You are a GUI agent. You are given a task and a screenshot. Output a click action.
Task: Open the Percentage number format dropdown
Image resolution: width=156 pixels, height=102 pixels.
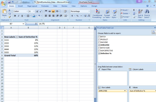tap(89, 11)
